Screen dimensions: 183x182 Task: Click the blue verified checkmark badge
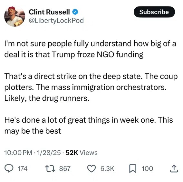pos(75,12)
